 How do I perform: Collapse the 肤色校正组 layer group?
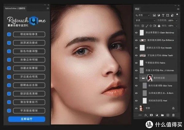tap(140, 78)
